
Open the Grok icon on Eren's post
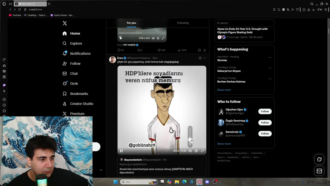200,58
